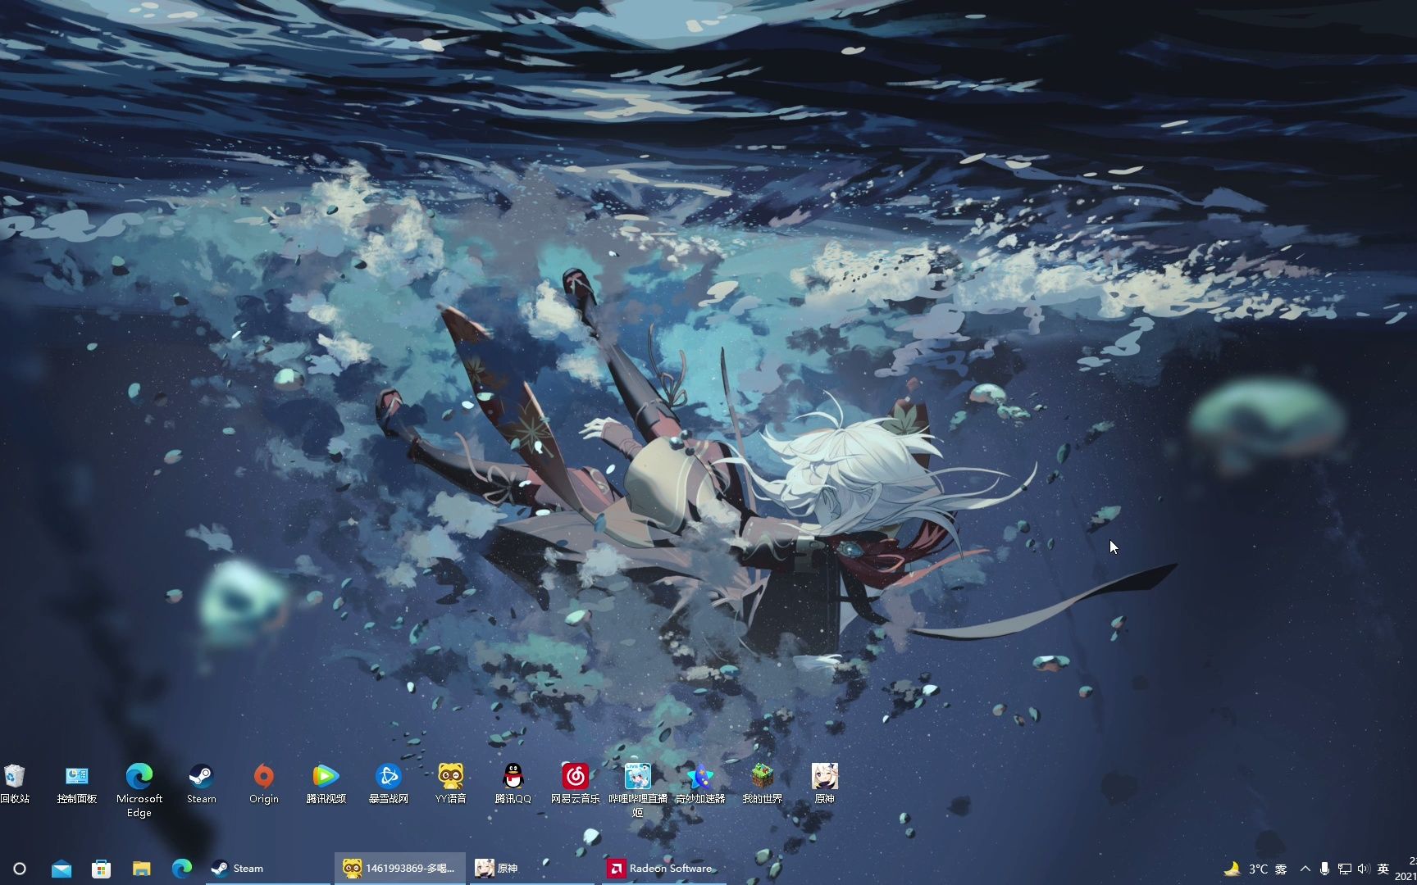
Task: Open the 控制面板 control panel desktop icon
Action: point(77,783)
